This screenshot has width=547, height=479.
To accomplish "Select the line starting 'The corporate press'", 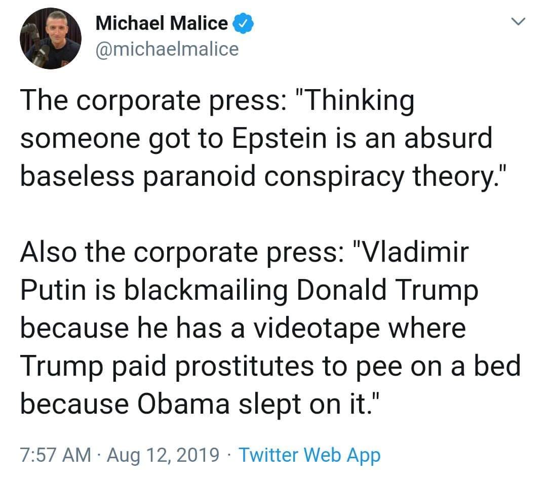I will [x=217, y=101].
